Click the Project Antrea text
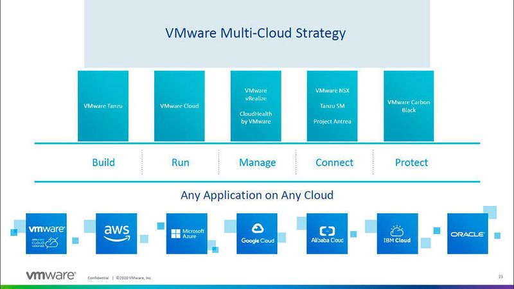This screenshot has height=289, width=514. pos(332,121)
